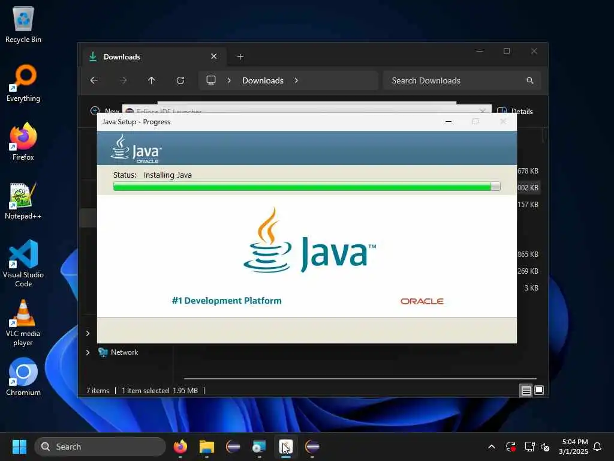614x461 pixels.
Task: Expand the Network tree node
Action: pos(88,352)
